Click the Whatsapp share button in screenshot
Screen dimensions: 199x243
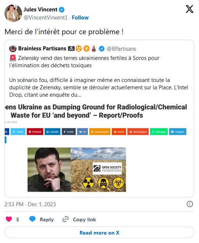(x=159, y=132)
